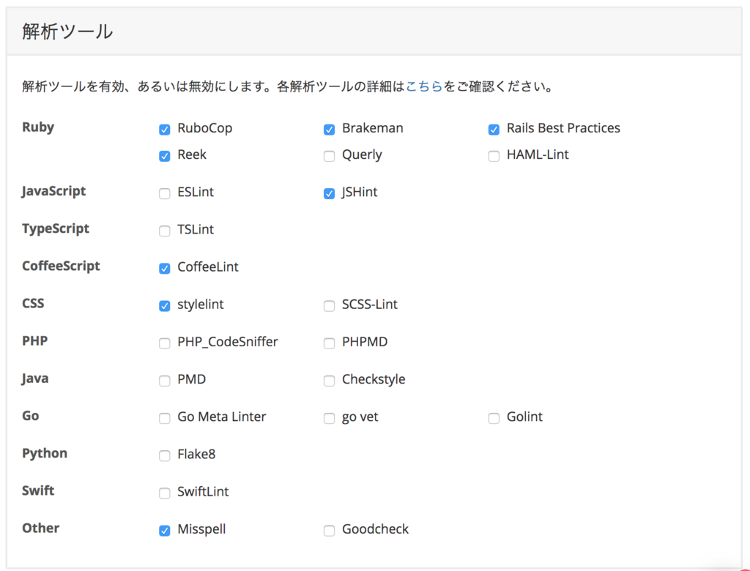Click the CoffeeScript language label
750x571 pixels.
pos(62,266)
